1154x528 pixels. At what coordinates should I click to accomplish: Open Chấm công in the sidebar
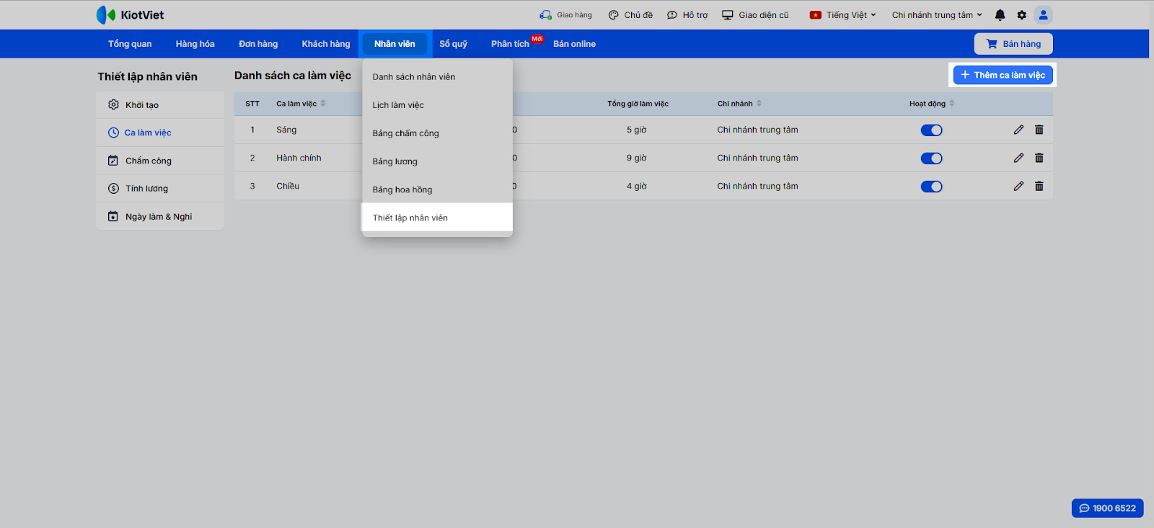[160, 161]
